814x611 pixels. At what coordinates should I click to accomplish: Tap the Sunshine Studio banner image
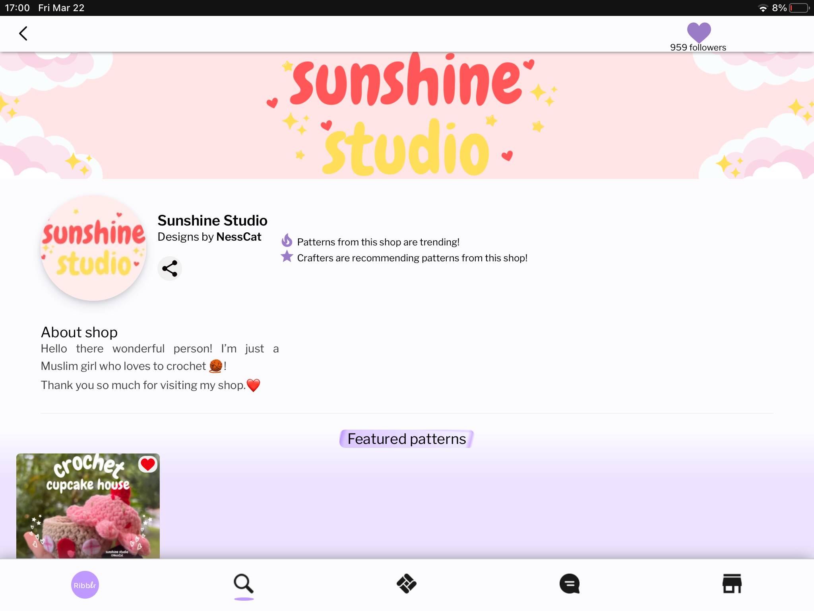pyautogui.click(x=407, y=115)
